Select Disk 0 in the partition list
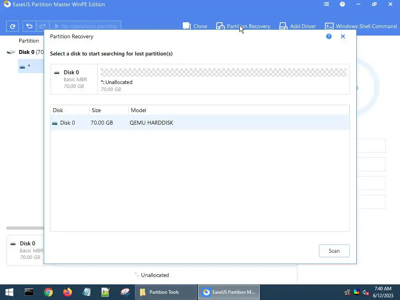The width and height of the screenshot is (400, 300). pyautogui.click(x=25, y=52)
